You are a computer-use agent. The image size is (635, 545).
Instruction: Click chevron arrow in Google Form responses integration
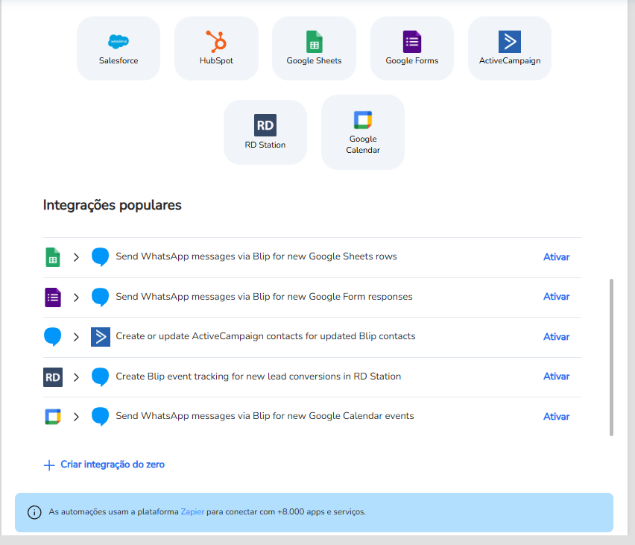pos(76,297)
